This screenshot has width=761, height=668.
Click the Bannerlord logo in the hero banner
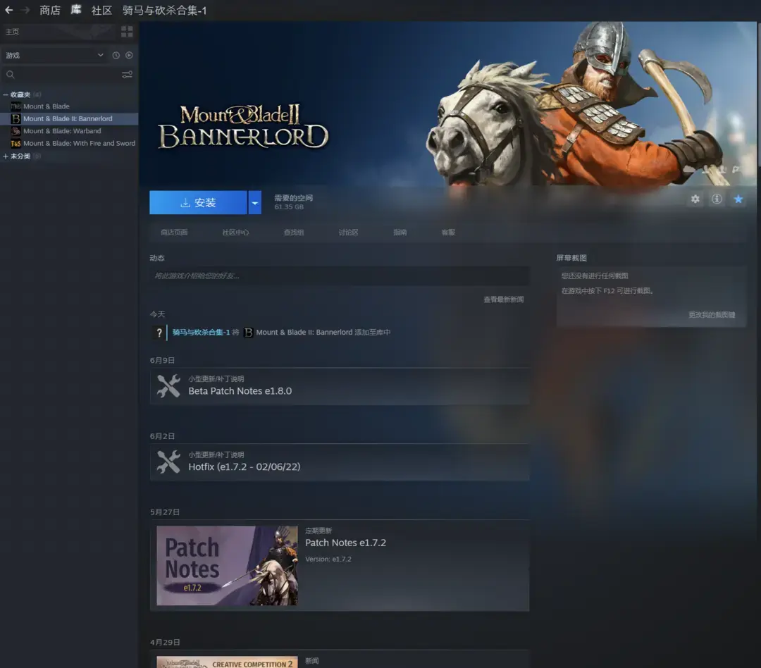tap(243, 127)
